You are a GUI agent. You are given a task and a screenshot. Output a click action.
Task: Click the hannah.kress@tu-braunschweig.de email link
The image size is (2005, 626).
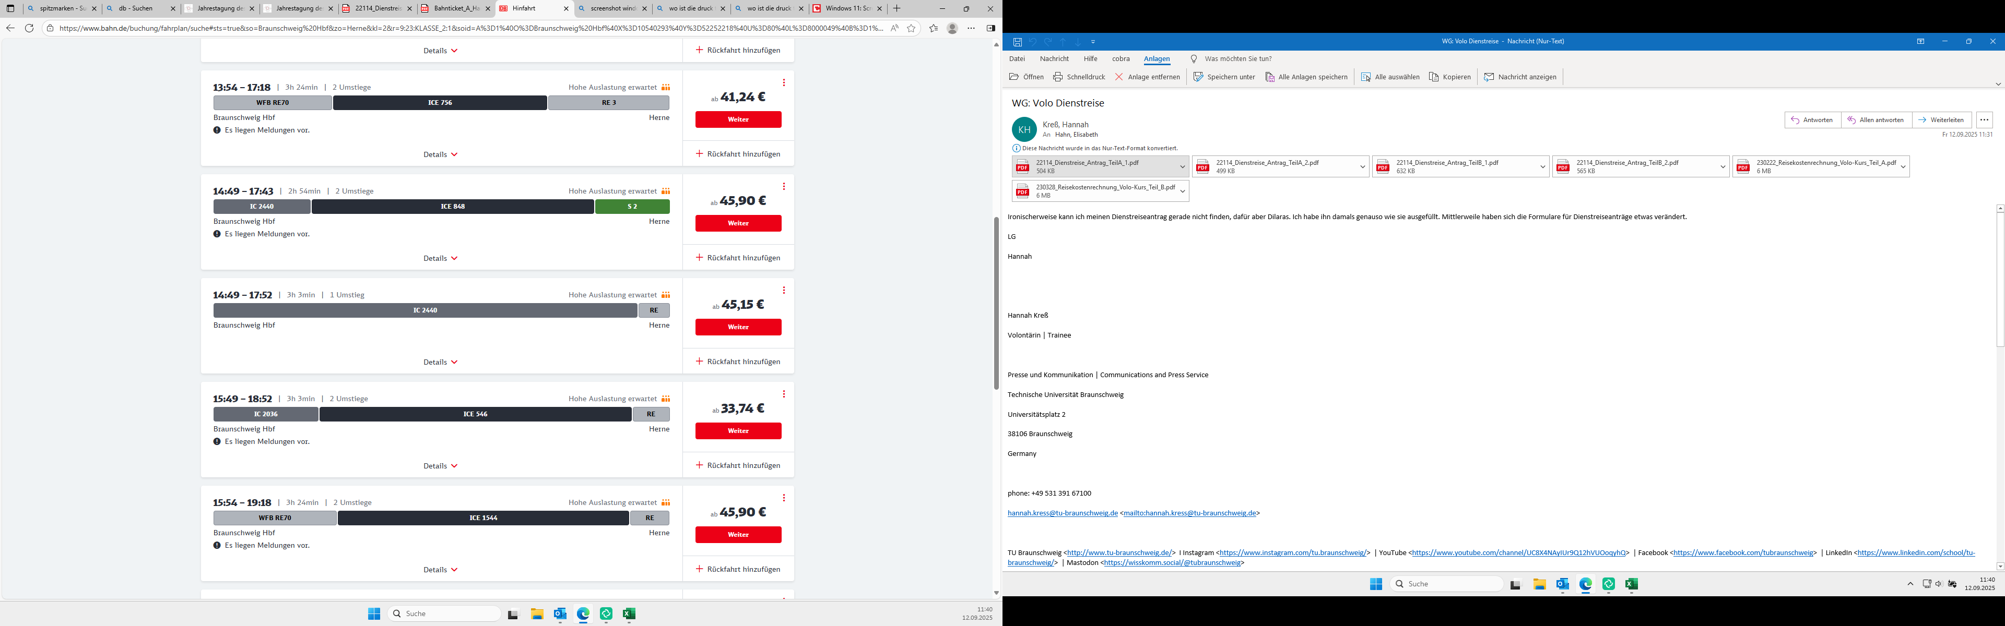pyautogui.click(x=1063, y=513)
